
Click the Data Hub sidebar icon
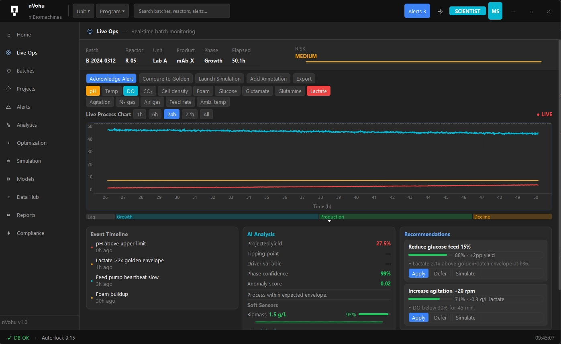pos(9,197)
